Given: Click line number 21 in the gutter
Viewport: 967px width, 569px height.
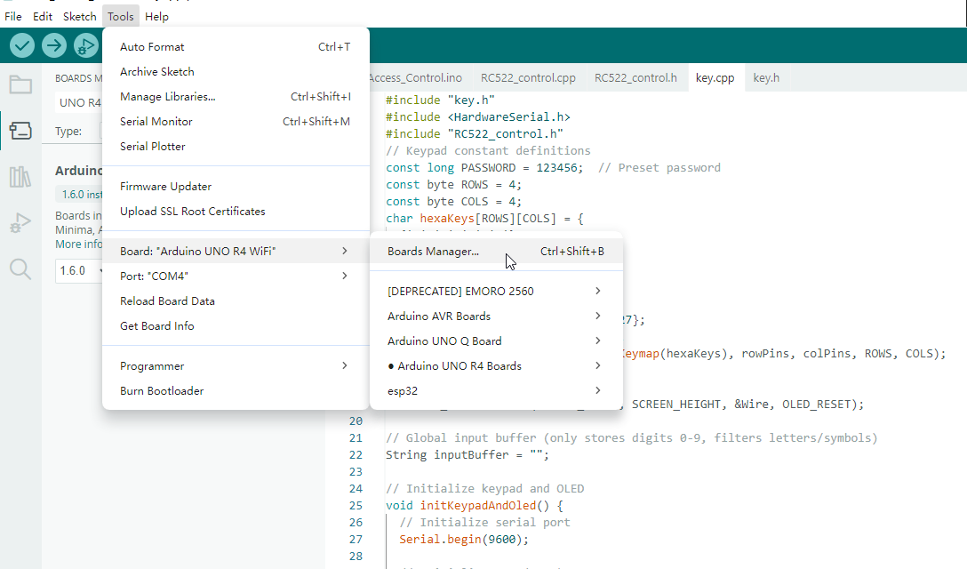Looking at the screenshot, I should pos(356,438).
